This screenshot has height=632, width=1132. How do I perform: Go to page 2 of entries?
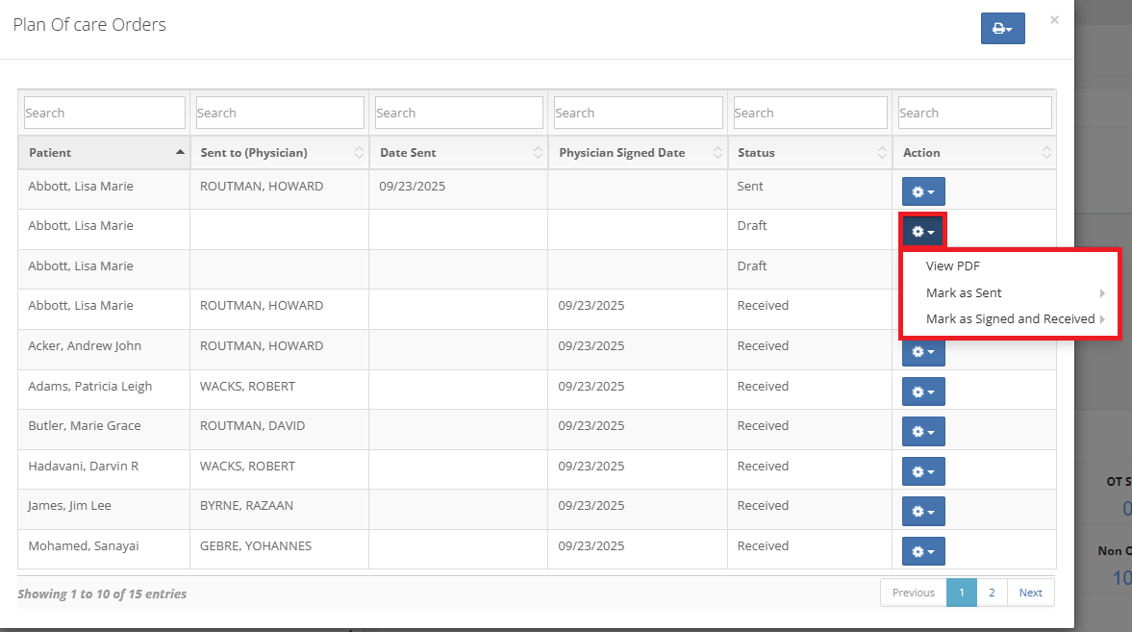point(992,593)
